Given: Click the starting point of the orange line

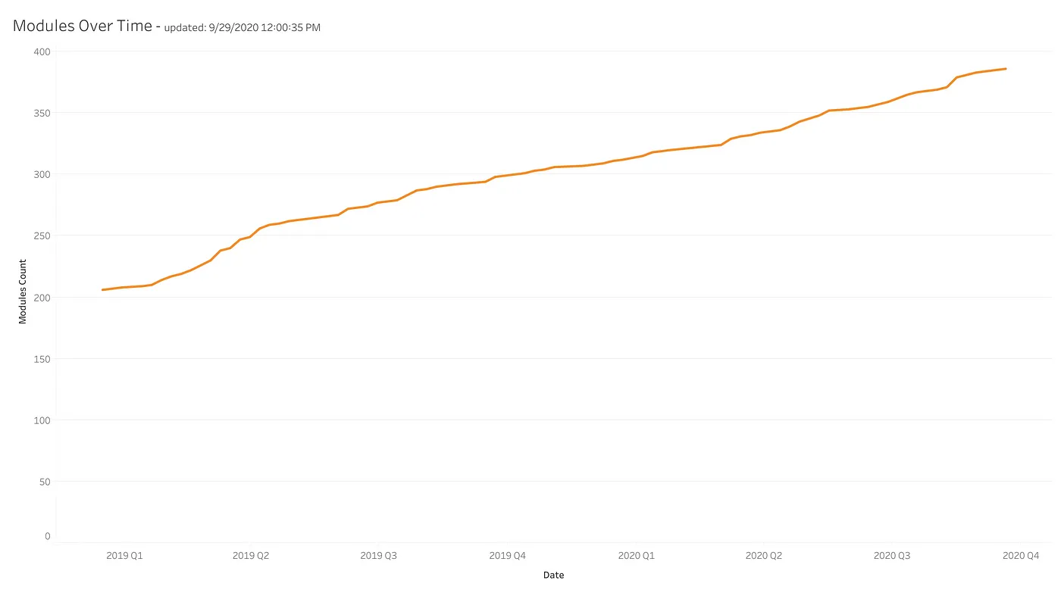Looking at the screenshot, I should pyautogui.click(x=103, y=290).
